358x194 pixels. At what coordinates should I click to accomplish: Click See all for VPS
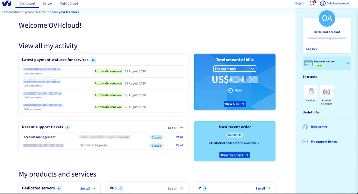coord(175,188)
